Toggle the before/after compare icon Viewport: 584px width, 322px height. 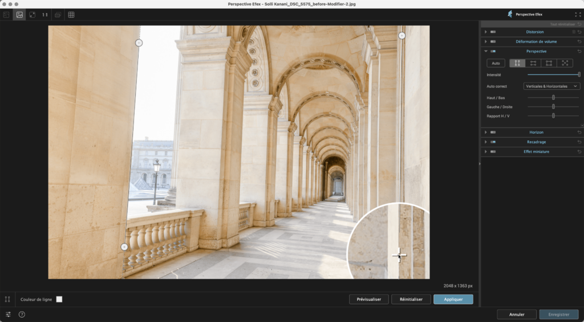click(x=58, y=15)
